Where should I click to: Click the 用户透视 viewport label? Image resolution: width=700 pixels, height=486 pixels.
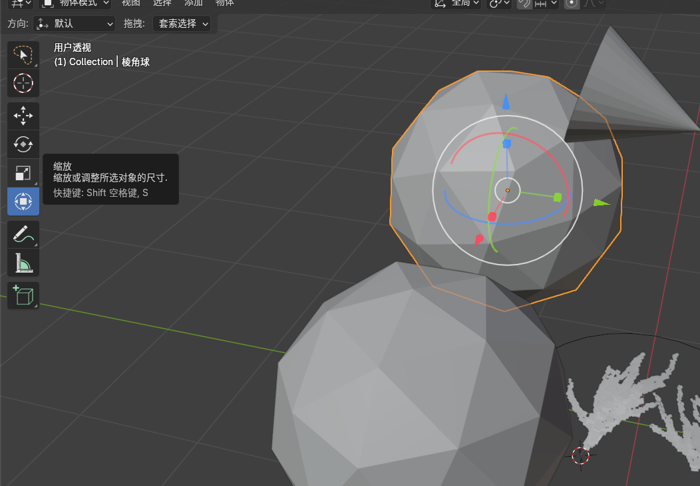73,47
